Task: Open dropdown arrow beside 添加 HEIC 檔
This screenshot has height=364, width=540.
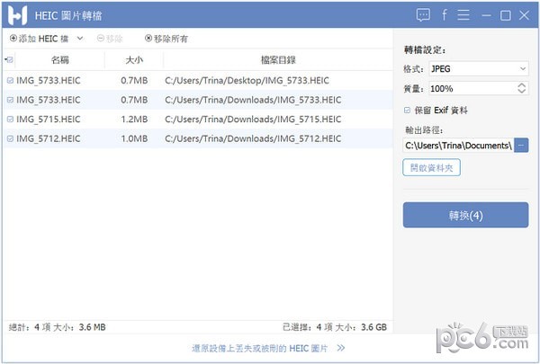Action: point(79,39)
